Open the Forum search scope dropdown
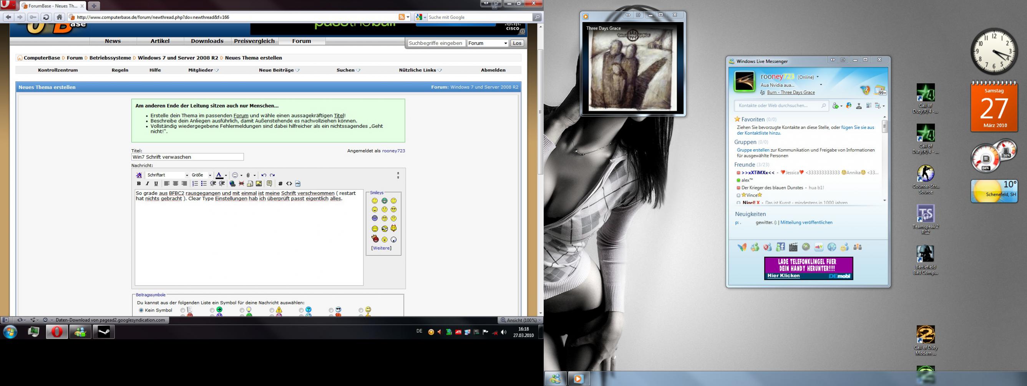Screen dimensions: 1027x386 coord(488,43)
